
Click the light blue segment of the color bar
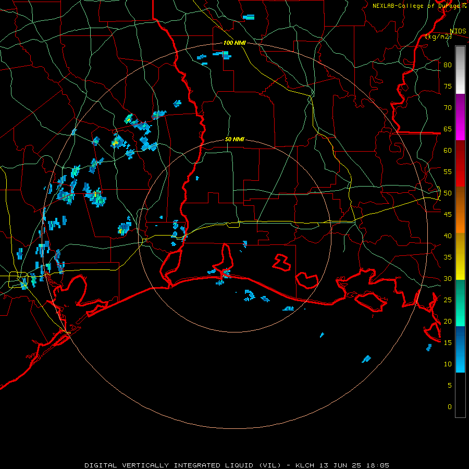[x=460, y=349]
